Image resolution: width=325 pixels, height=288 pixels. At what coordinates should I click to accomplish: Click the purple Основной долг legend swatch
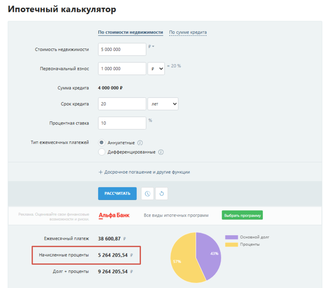click(x=232, y=237)
